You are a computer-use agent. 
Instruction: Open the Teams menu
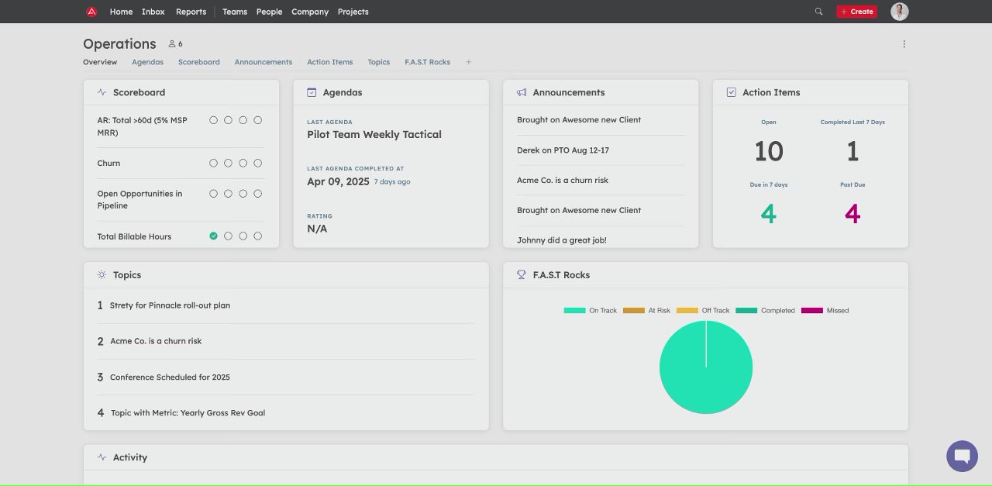(235, 12)
